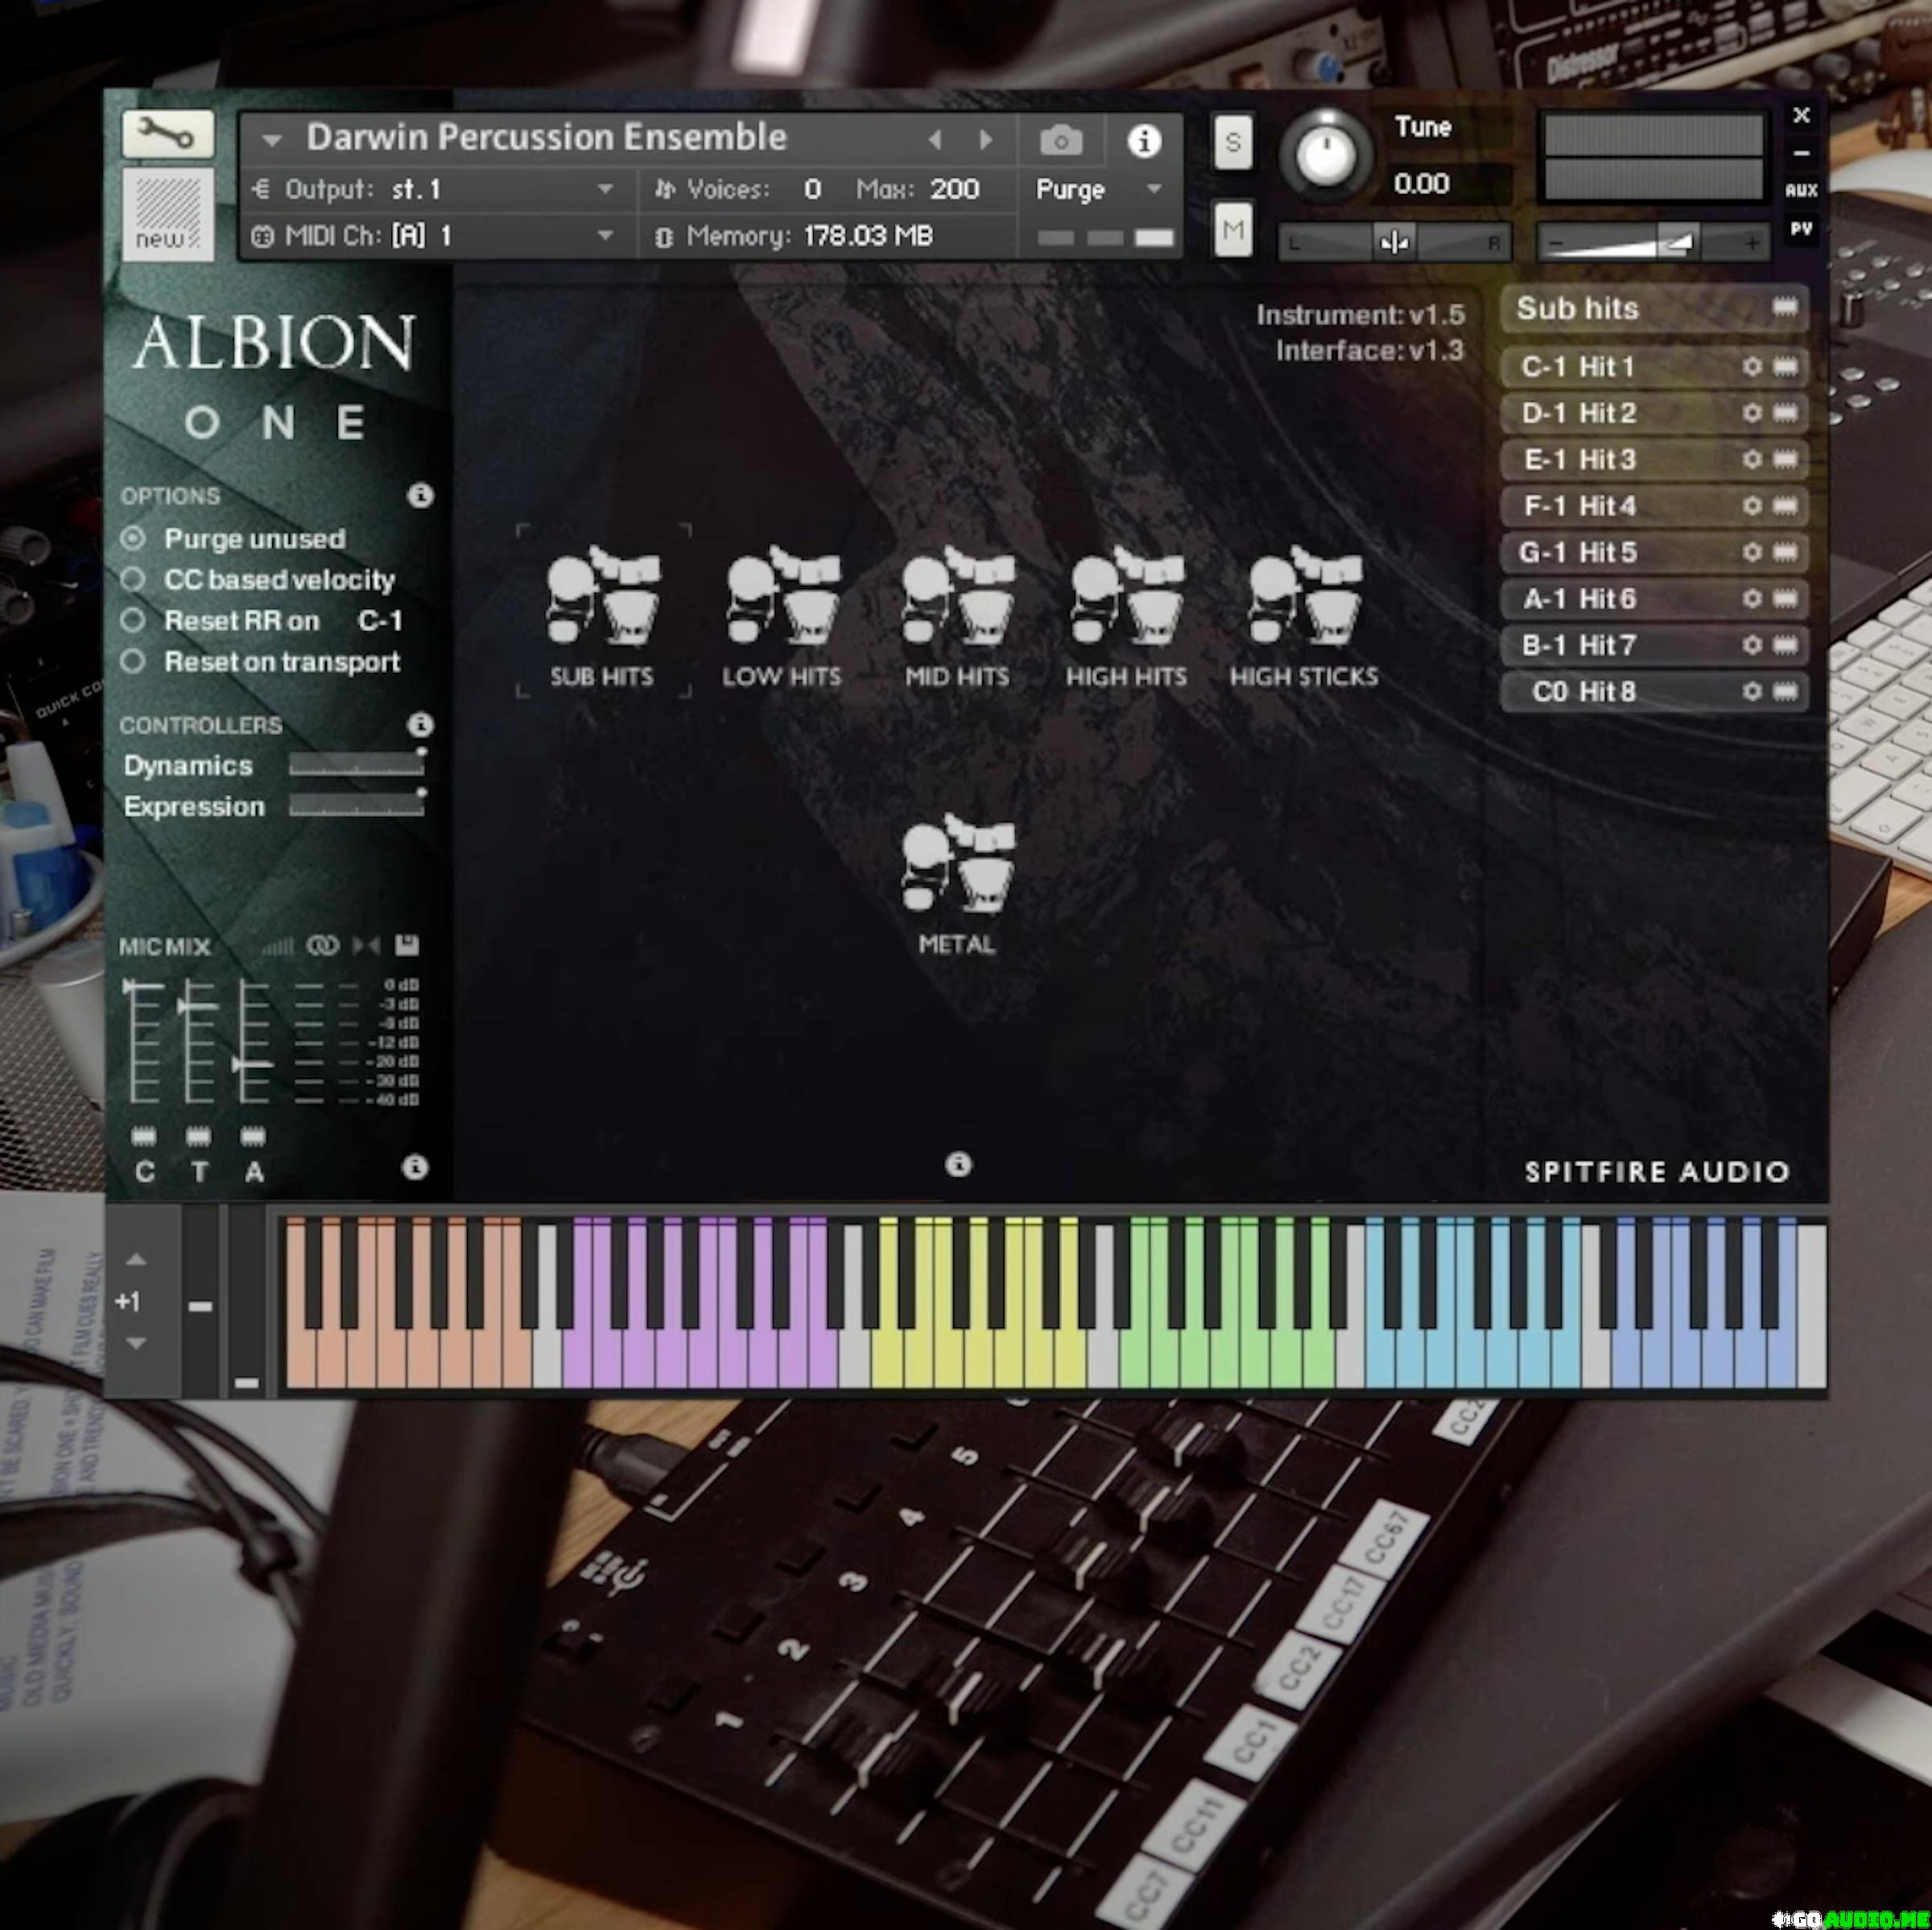
Task: Adjust the Dynamics controller slider
Action: tap(356, 765)
